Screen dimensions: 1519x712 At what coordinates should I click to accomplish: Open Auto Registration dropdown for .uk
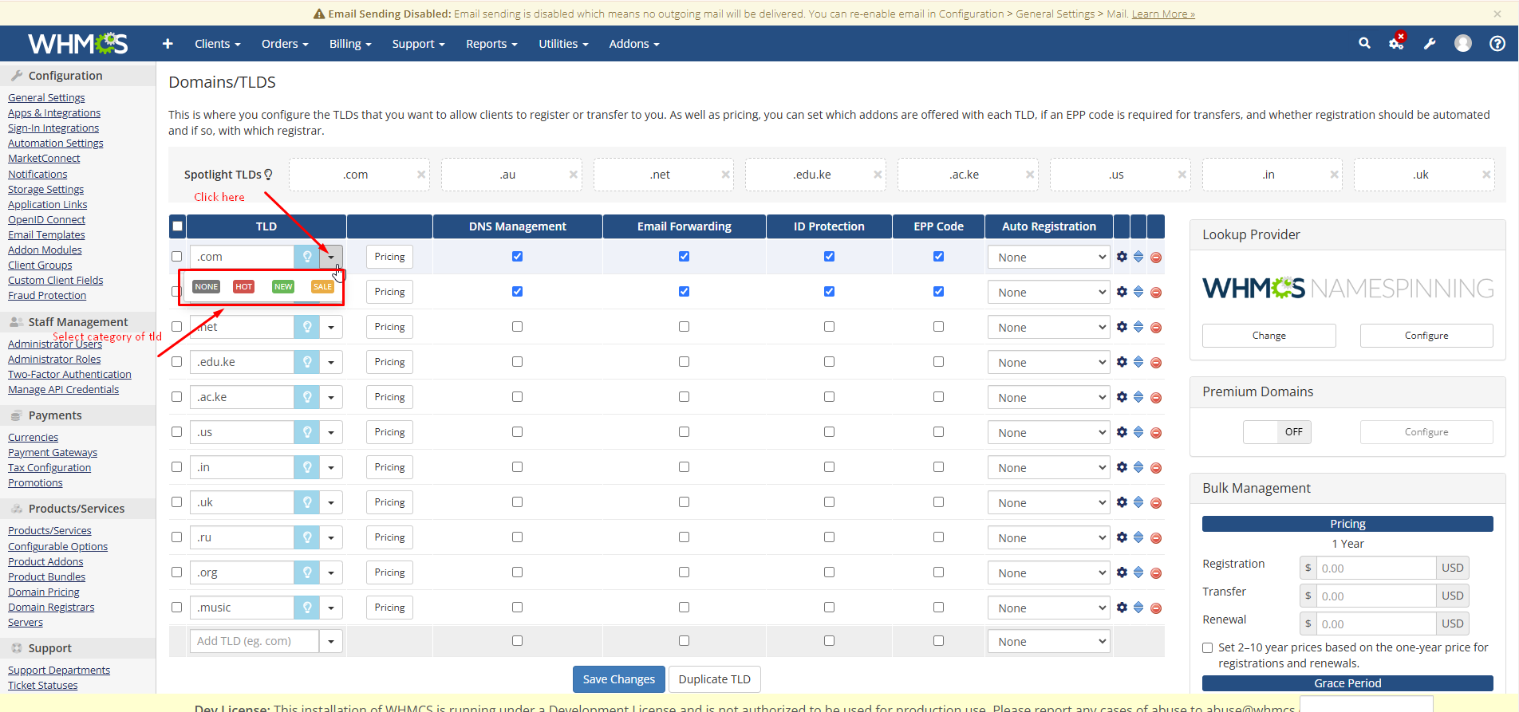coord(1048,503)
